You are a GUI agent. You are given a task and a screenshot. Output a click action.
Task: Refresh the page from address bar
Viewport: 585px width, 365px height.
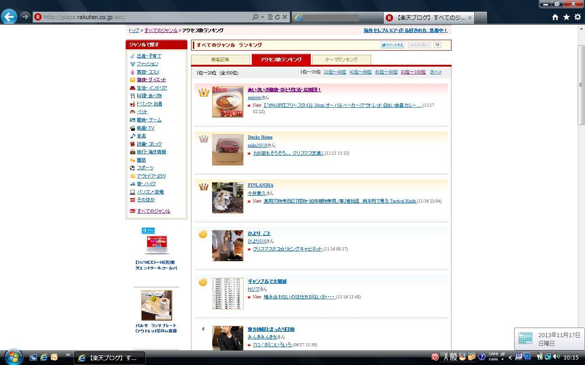pyautogui.click(x=277, y=17)
